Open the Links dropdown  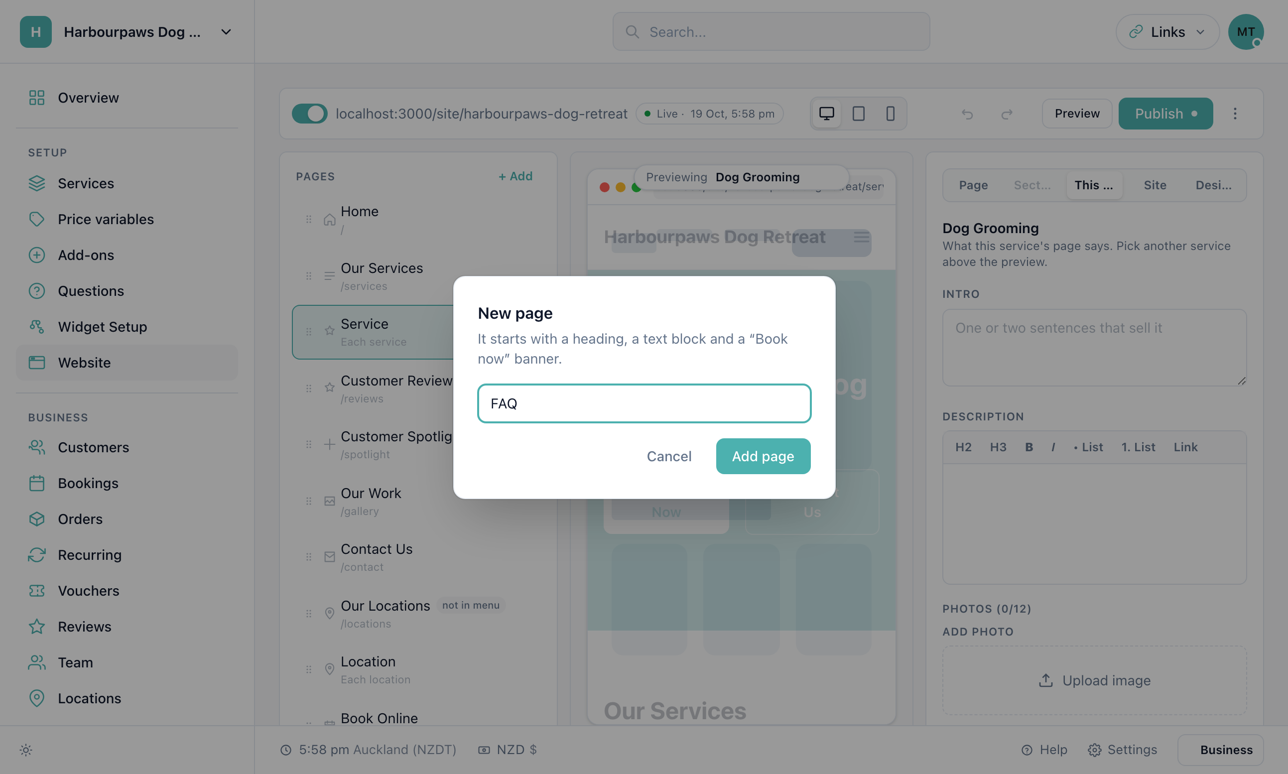(1167, 32)
